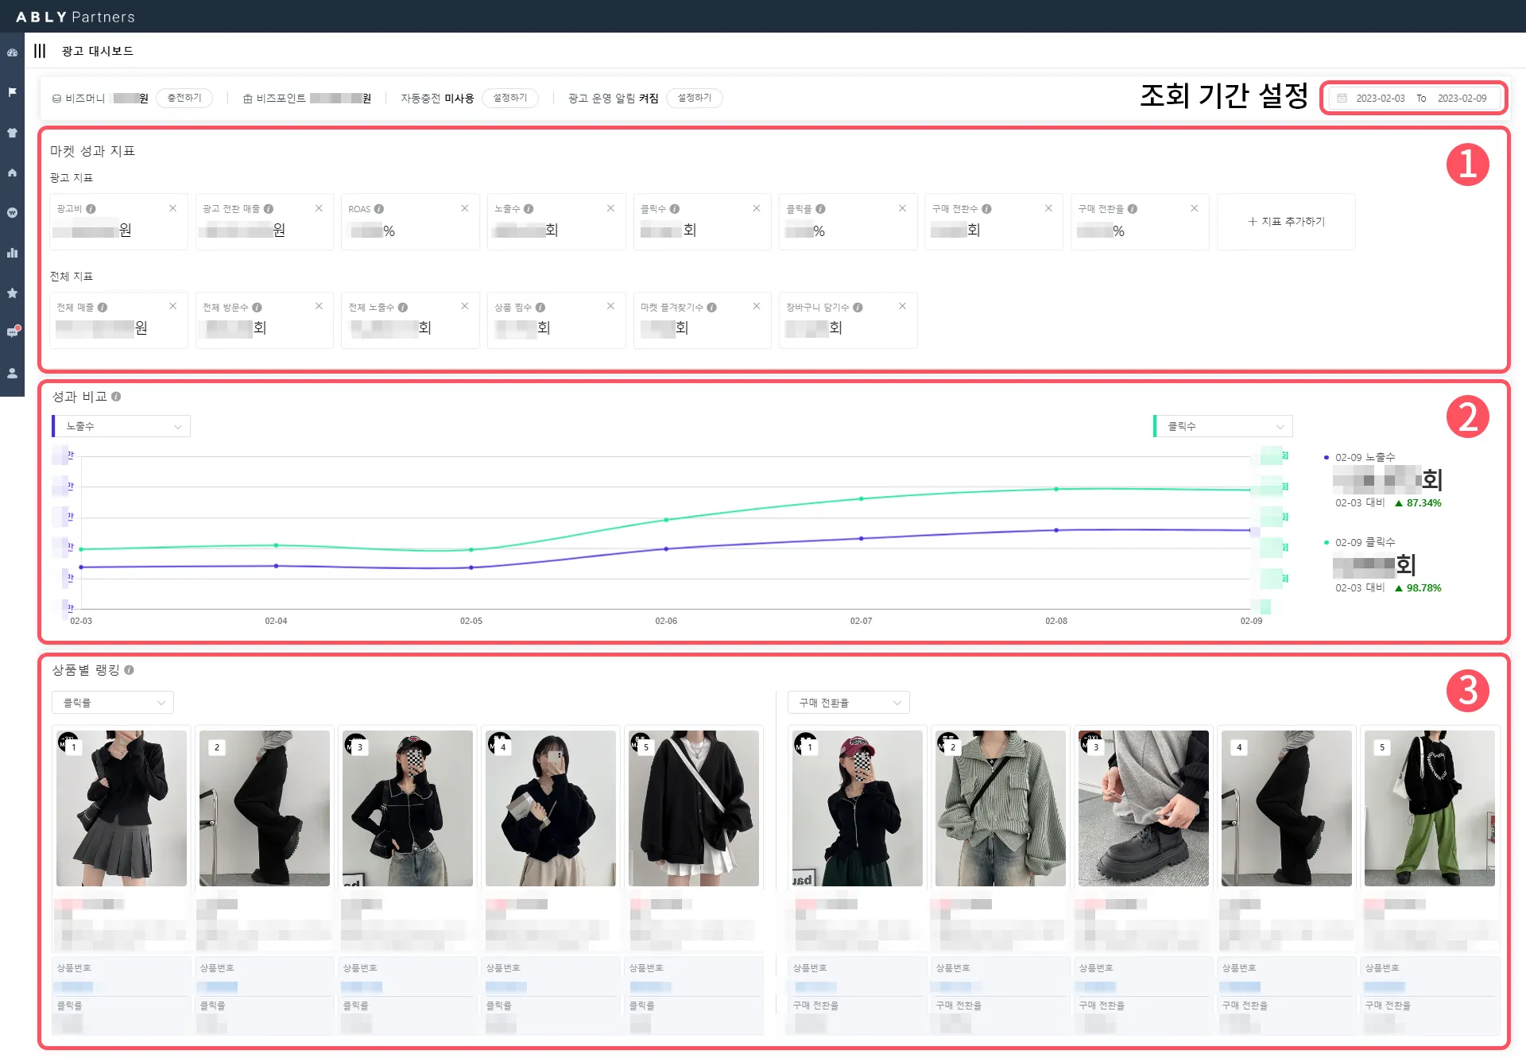
Task: Open chat messages icon with red badge
Action: pyautogui.click(x=12, y=332)
